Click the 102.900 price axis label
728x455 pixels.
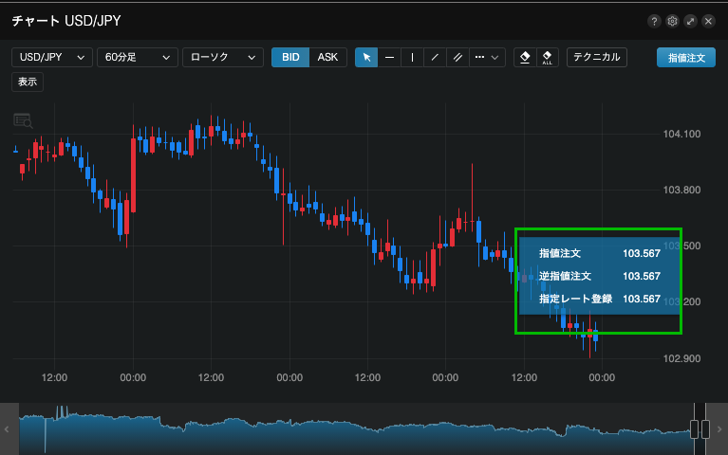681,358
